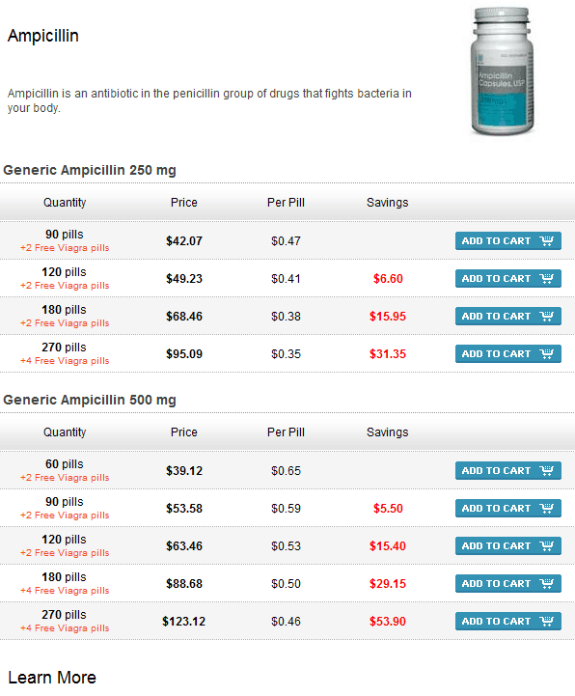The image size is (575, 696).
Task: Select the Generic Ampicillin 250 mg heading
Action: pyautogui.click(x=90, y=171)
